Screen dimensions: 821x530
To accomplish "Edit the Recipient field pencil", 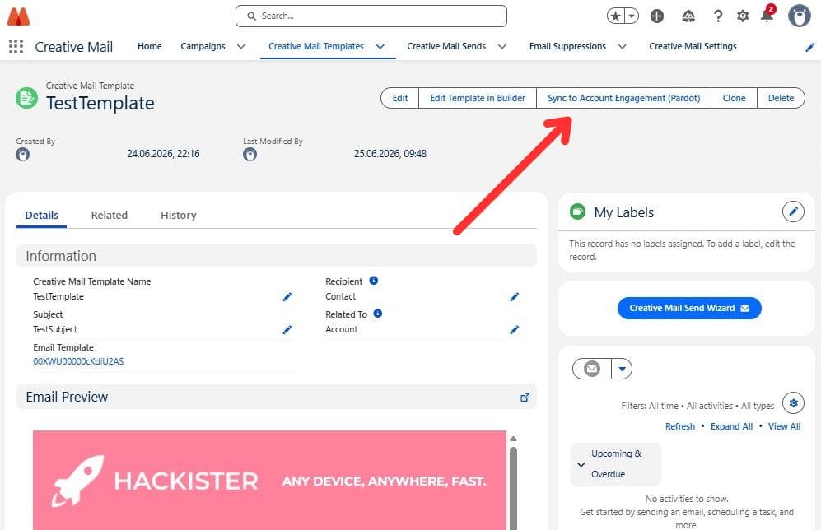I will click(x=514, y=296).
